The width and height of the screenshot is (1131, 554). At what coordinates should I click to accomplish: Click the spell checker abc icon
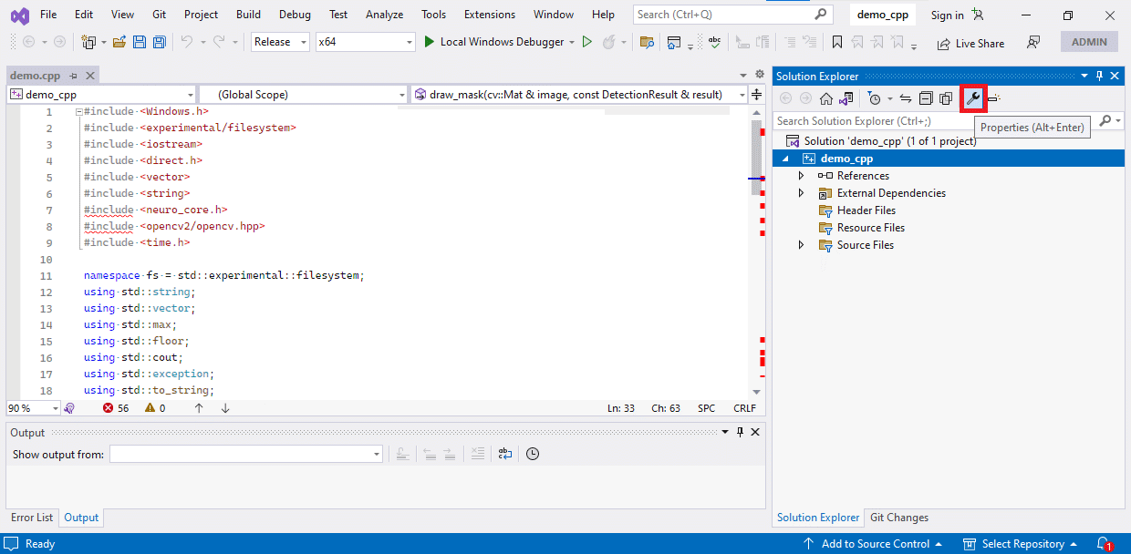715,42
